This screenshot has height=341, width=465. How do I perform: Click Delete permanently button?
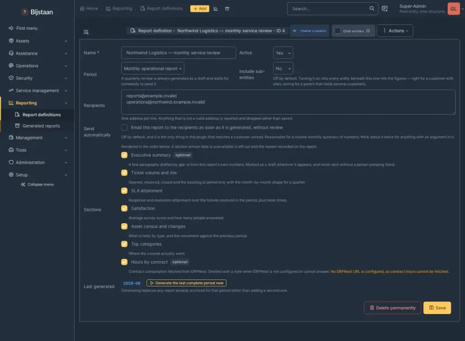point(393,308)
